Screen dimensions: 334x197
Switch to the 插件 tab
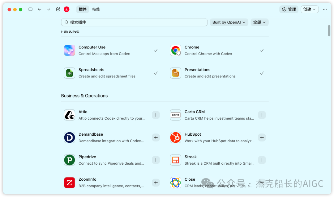point(83,9)
